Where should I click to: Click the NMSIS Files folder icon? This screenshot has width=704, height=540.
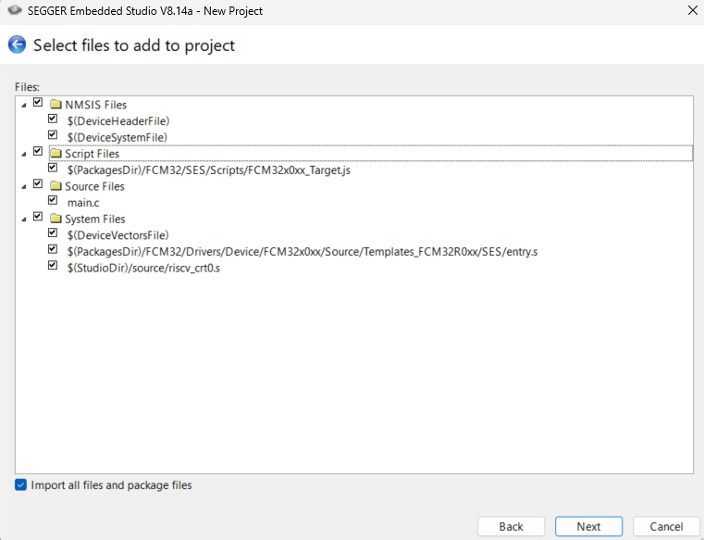pos(55,105)
